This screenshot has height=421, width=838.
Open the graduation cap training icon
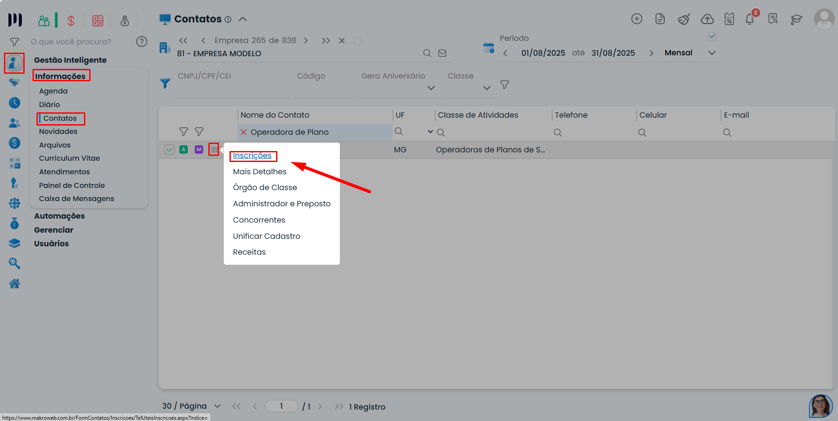tap(796, 19)
